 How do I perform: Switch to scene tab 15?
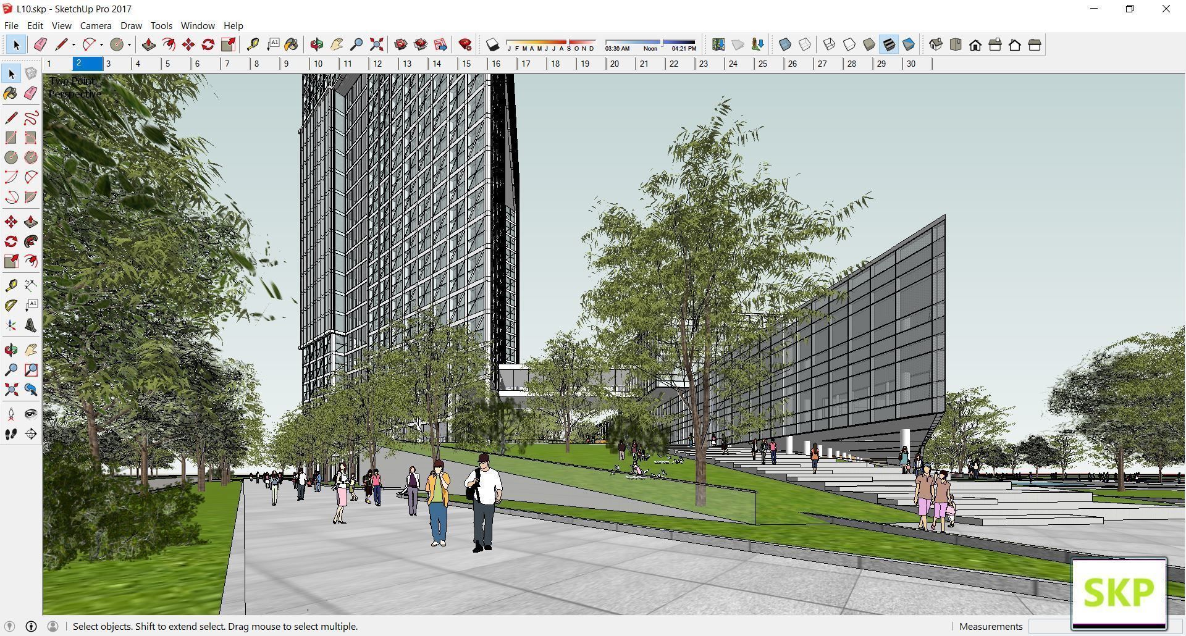[x=473, y=64]
